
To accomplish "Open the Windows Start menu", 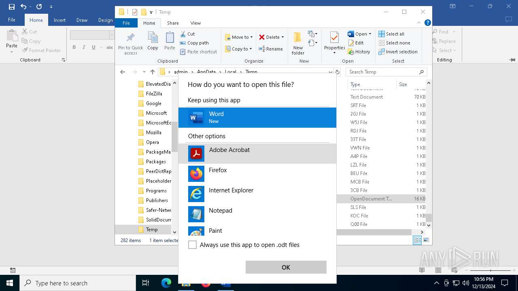I will tap(10, 283).
